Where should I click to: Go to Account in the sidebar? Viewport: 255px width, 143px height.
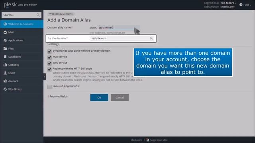22,81
